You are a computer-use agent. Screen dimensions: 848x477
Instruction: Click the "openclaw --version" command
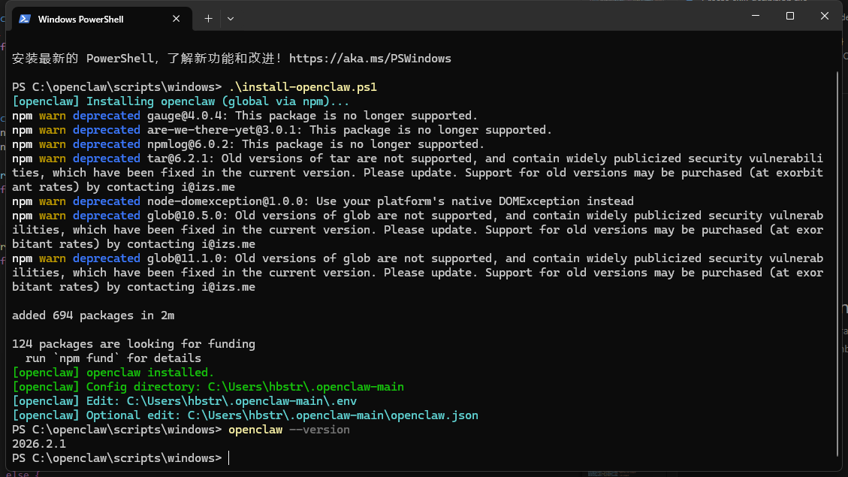(289, 430)
